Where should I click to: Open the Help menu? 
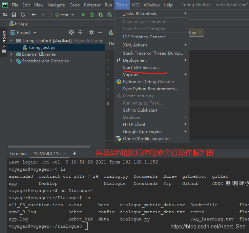point(168,5)
